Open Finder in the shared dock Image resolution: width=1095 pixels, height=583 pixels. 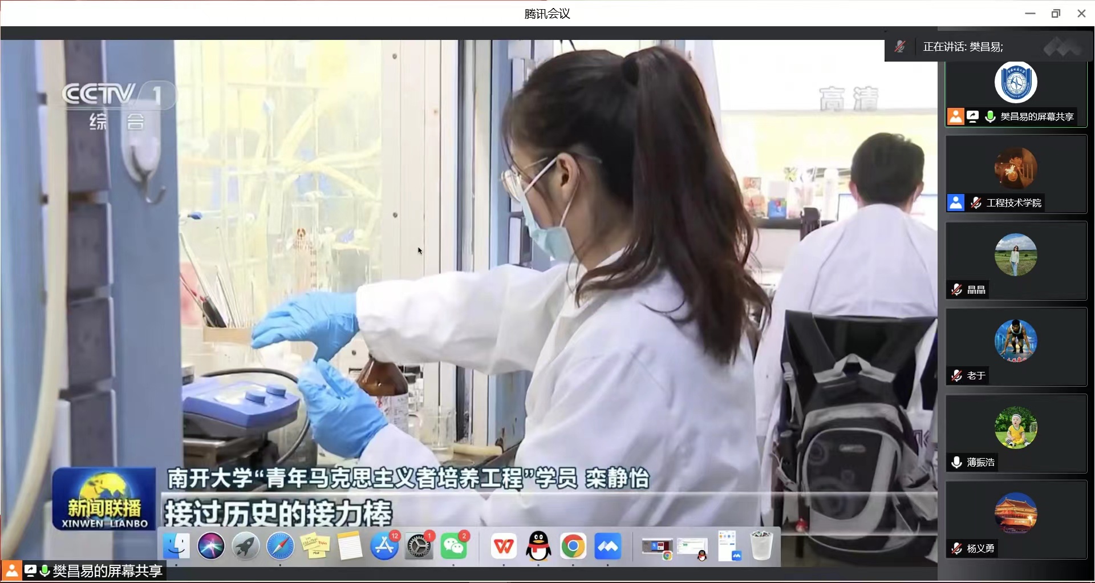tap(176, 547)
